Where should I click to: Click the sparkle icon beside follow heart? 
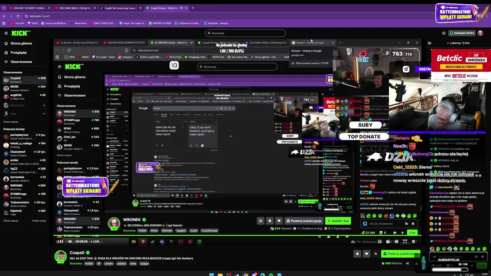[376, 254]
